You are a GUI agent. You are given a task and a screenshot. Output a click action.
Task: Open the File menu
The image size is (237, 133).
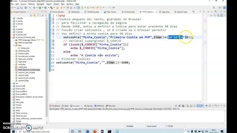12,4
